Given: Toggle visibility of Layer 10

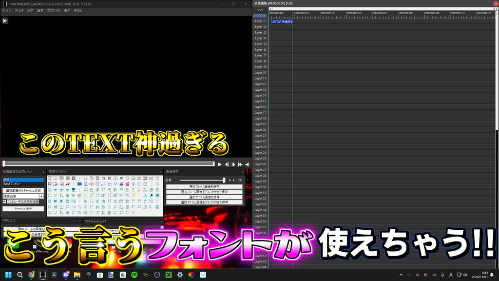Looking at the screenshot, I should (260, 73).
